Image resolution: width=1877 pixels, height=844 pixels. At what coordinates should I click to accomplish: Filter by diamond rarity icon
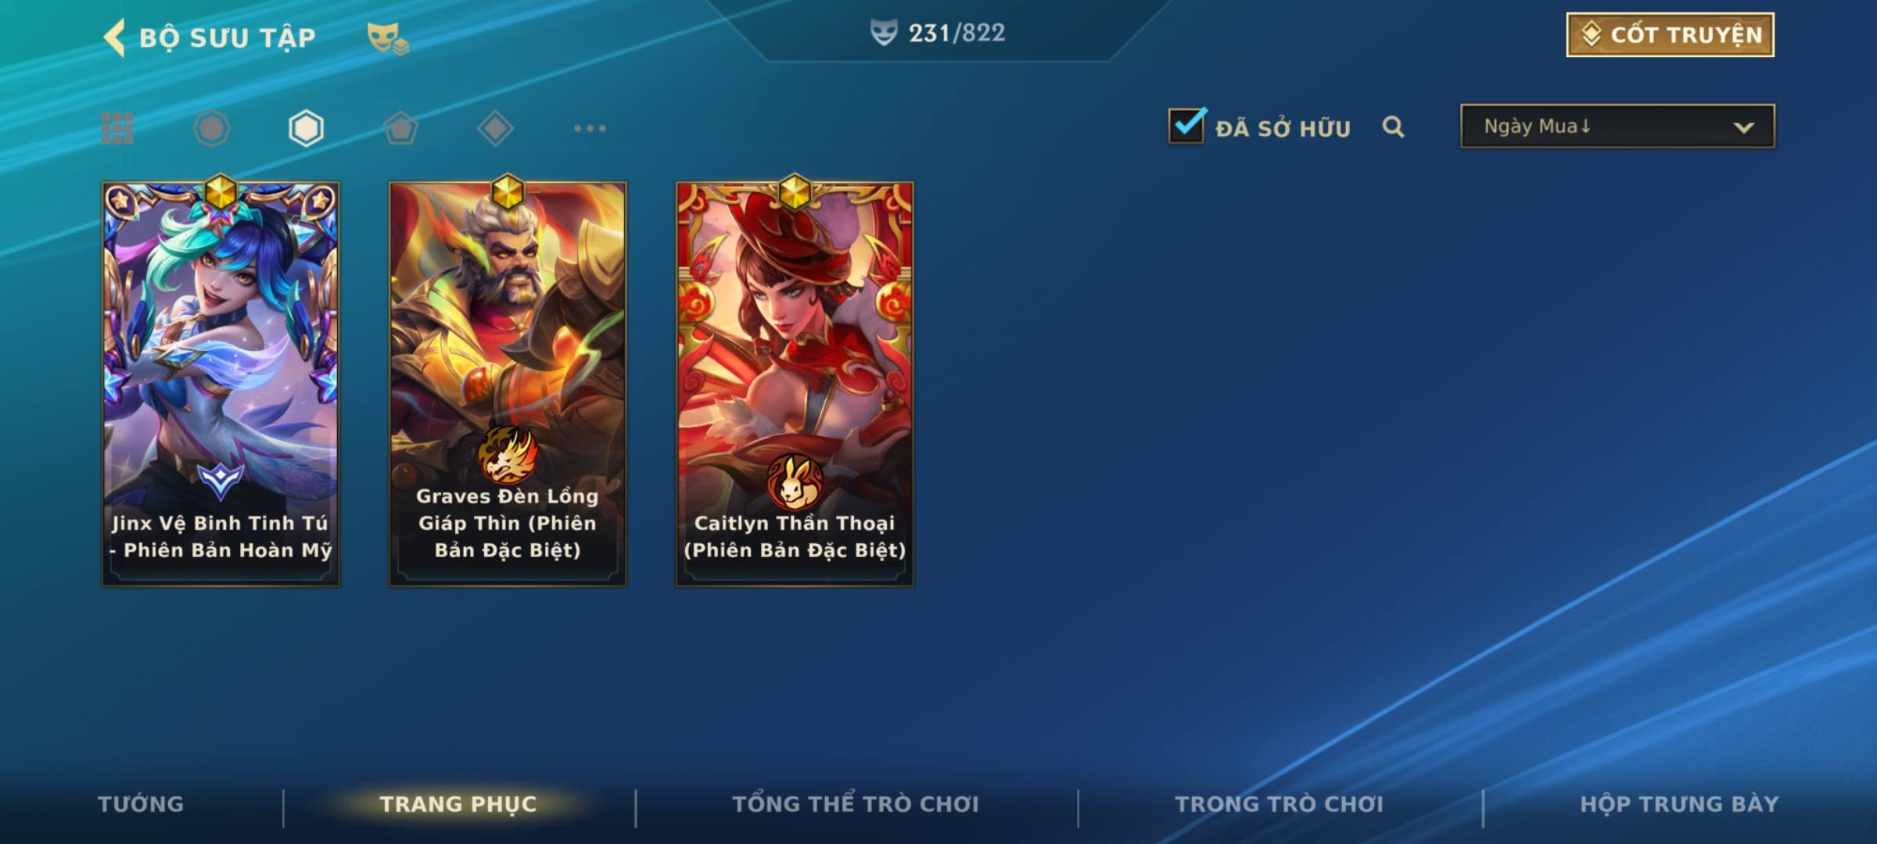pyautogui.click(x=495, y=128)
